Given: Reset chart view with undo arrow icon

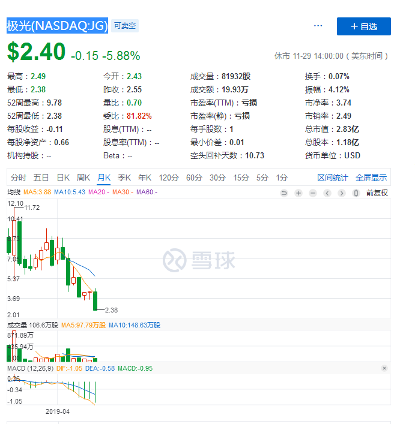Looking at the screenshot, I should (x=284, y=193).
